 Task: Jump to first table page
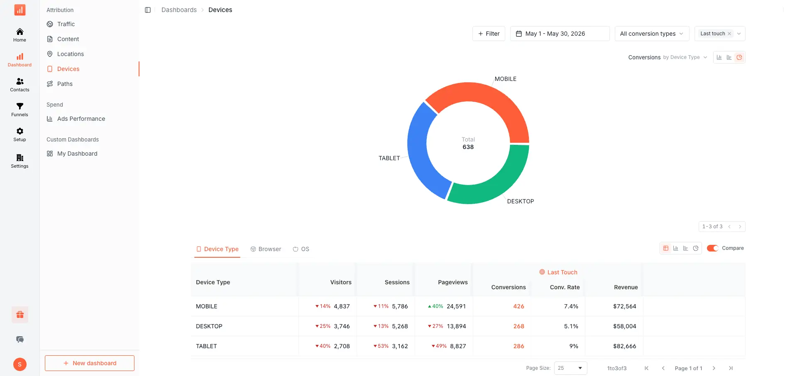[646, 368]
